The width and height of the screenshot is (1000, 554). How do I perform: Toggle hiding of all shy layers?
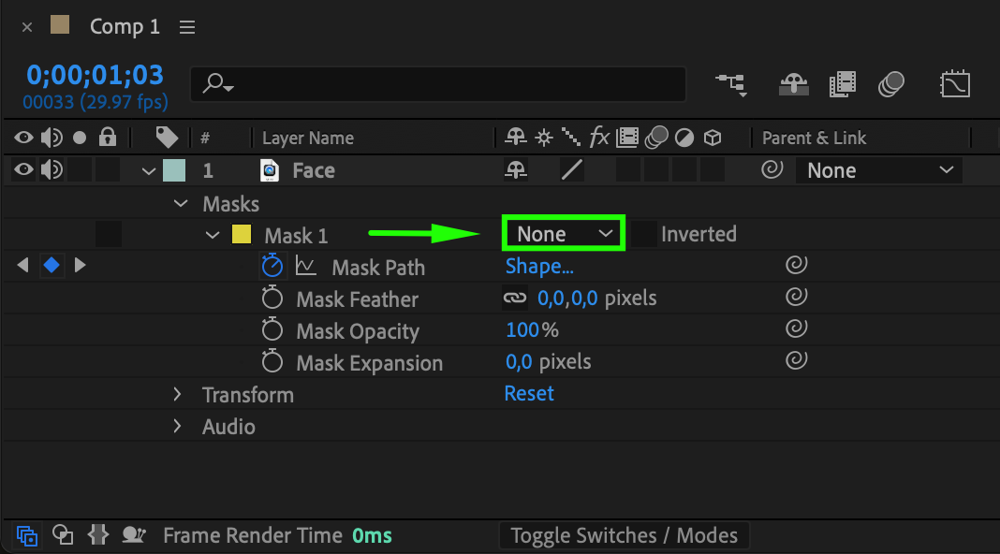(794, 84)
